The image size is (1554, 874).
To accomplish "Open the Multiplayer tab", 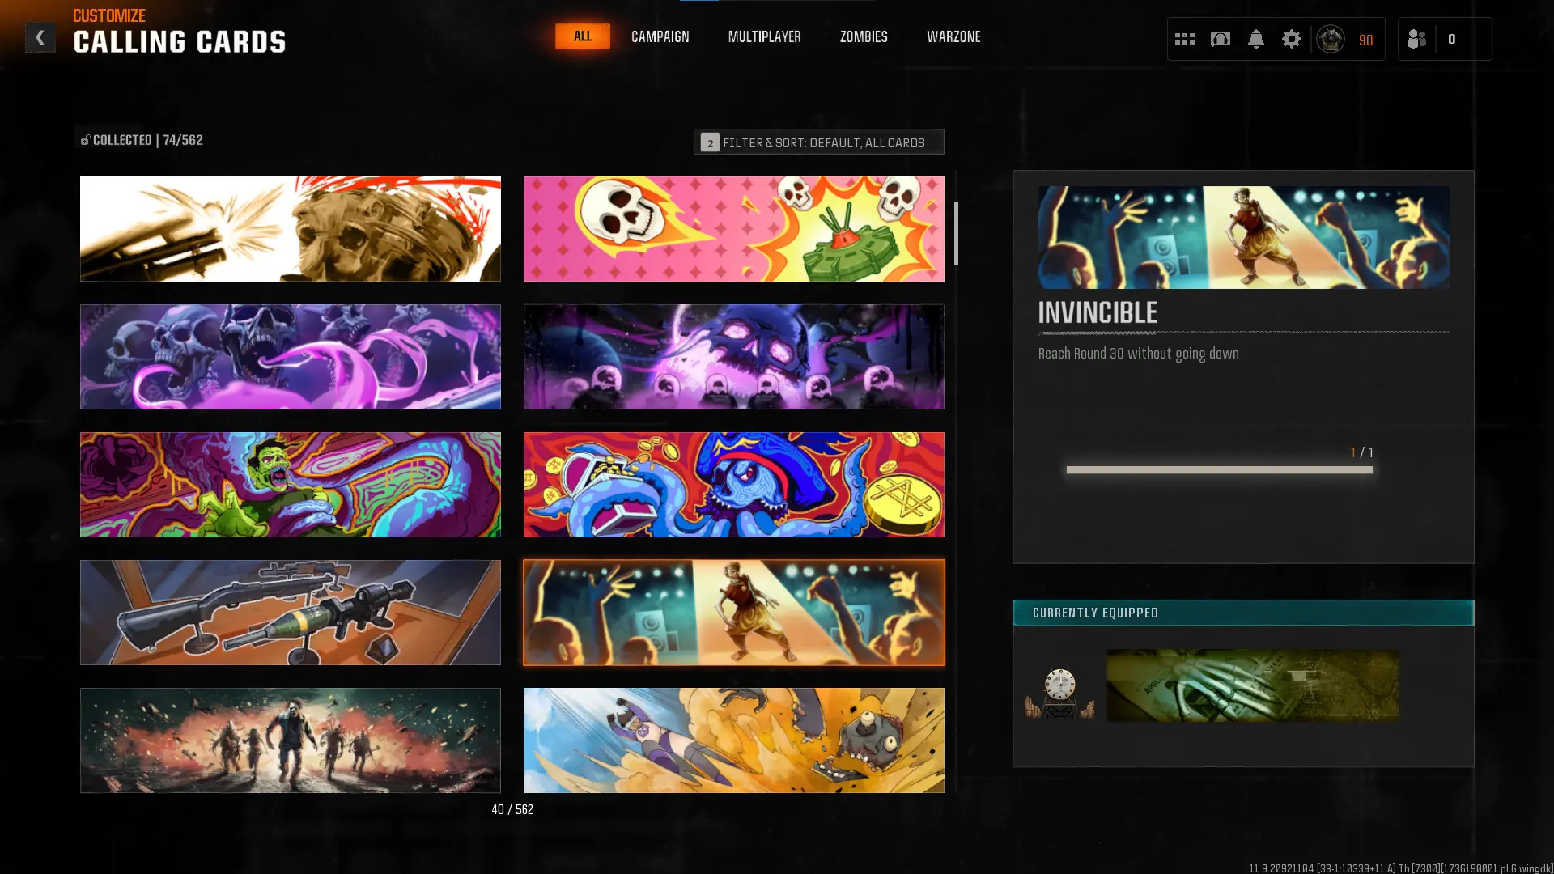I will pos(764,36).
